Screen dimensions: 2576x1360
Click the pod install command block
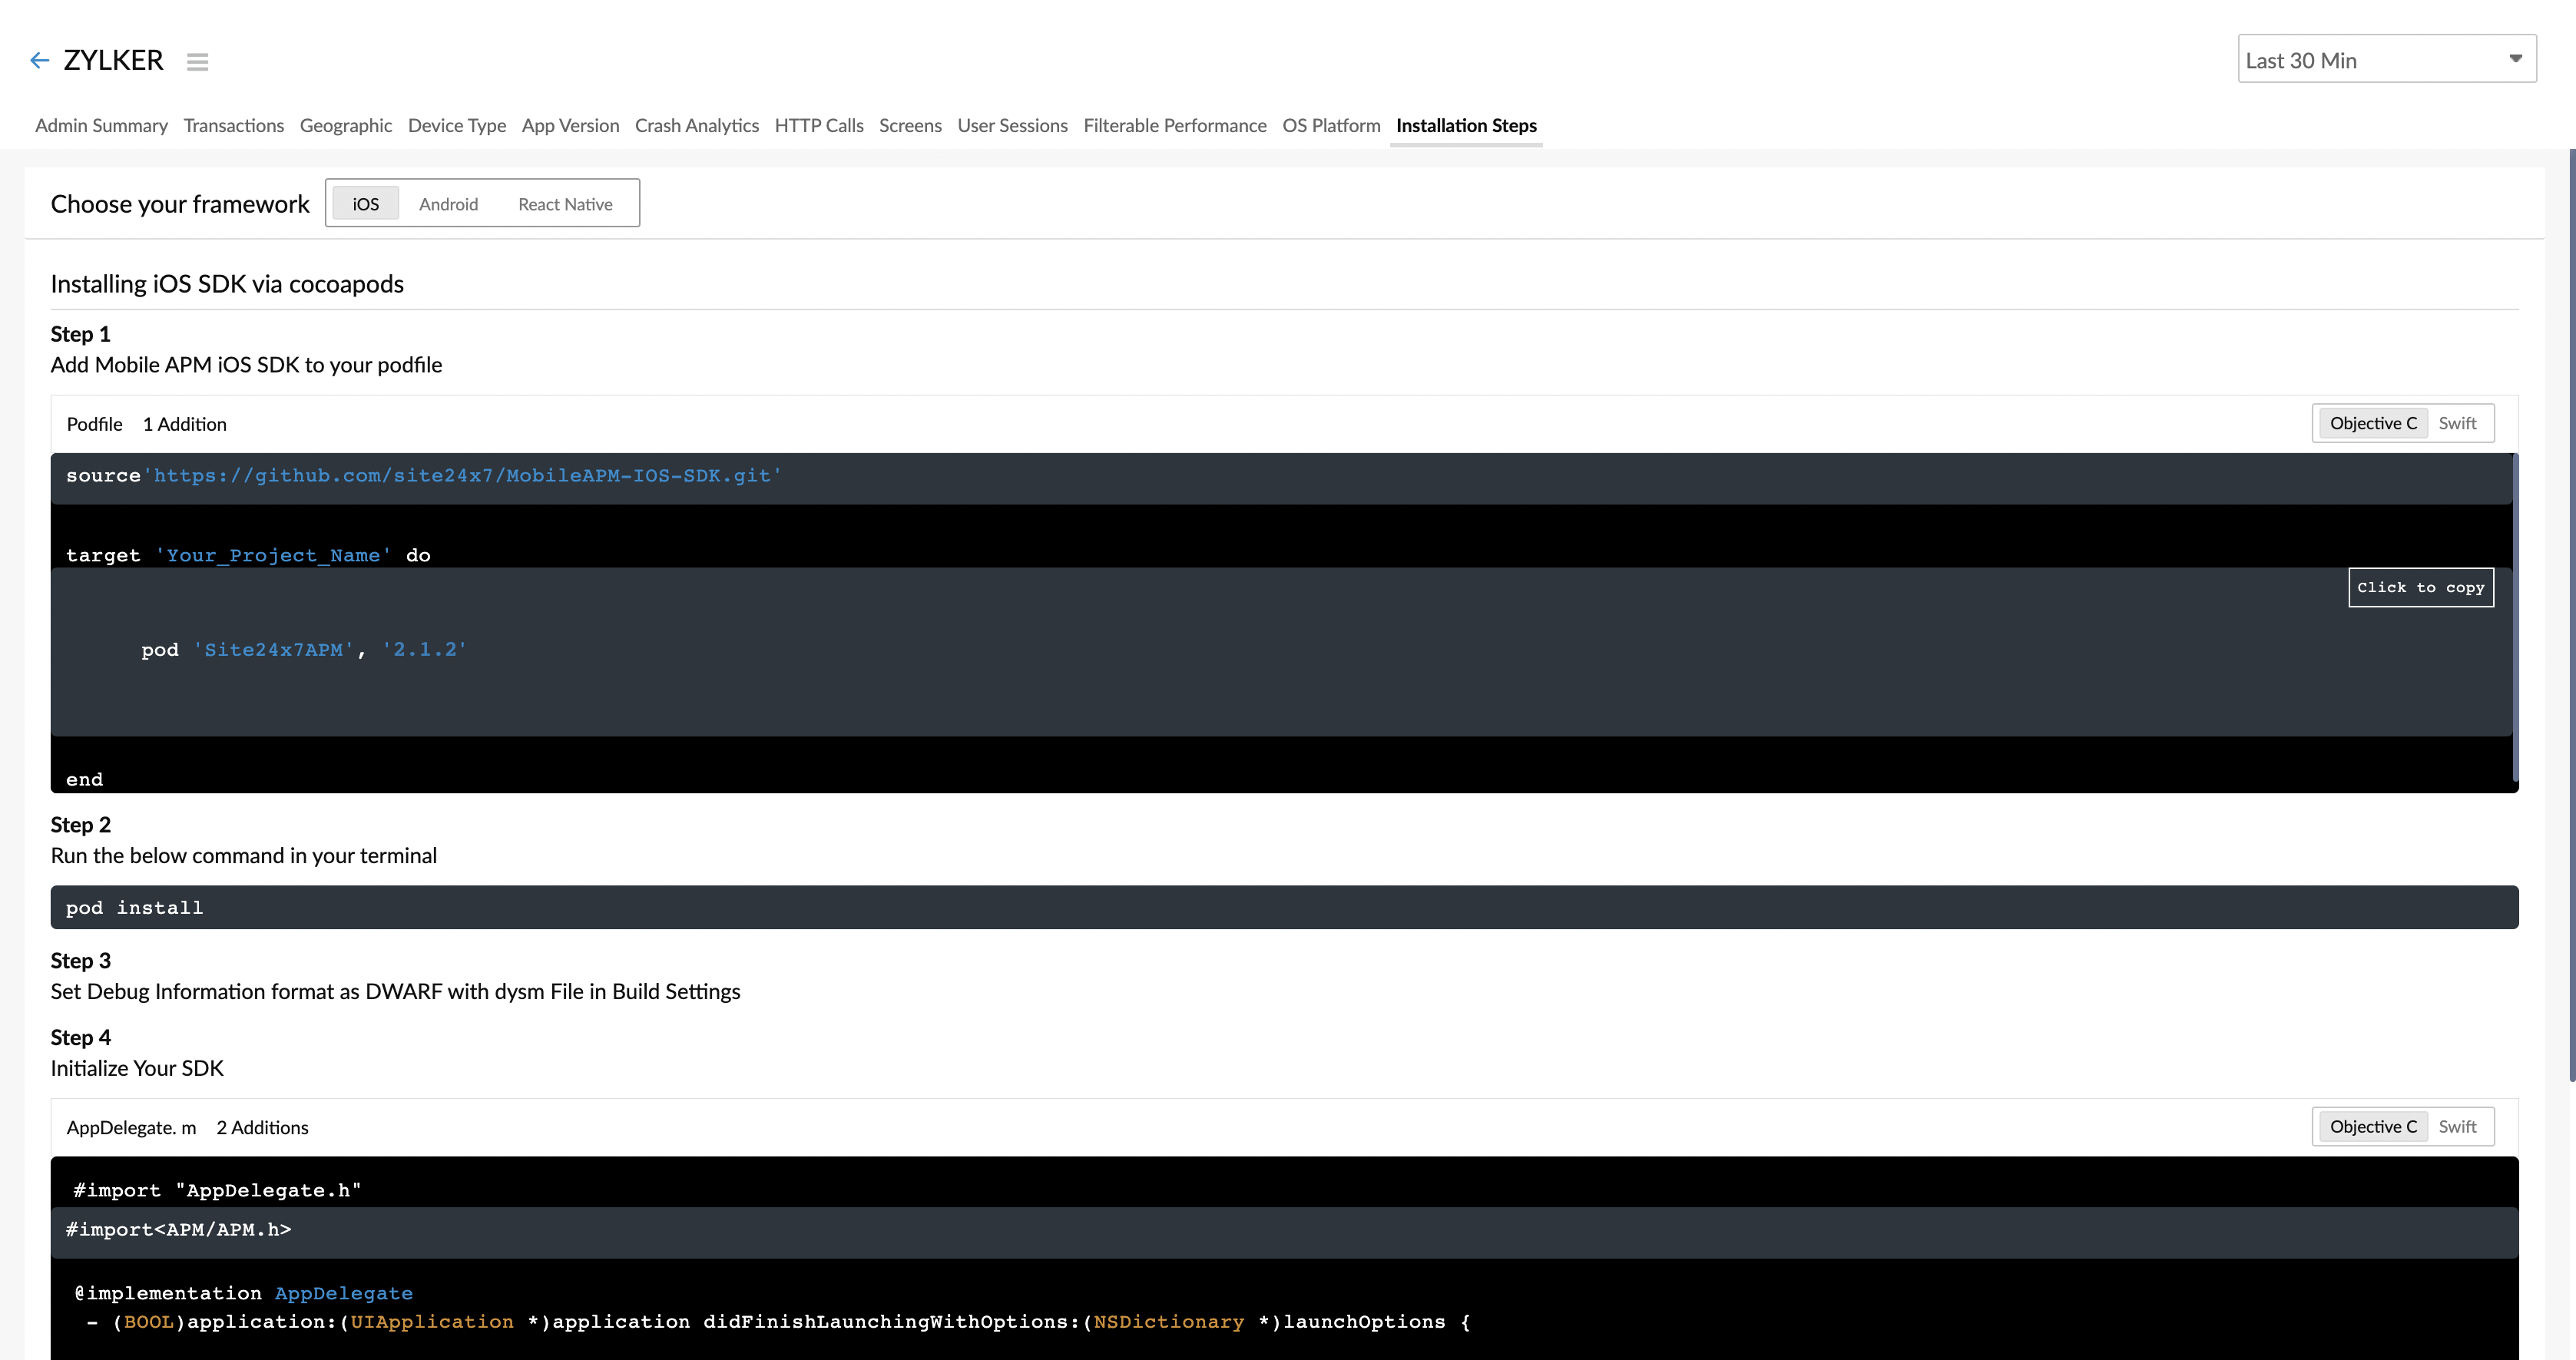click(x=1284, y=907)
